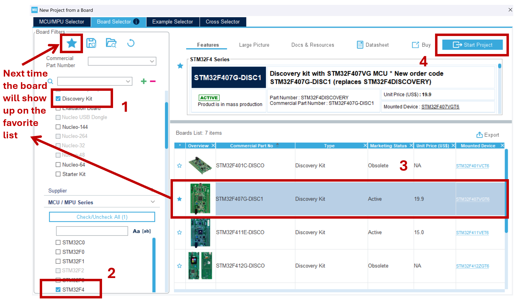Viewport: 518px width, 303px height.
Task: Click the MCU series search text field
Action: (92, 231)
